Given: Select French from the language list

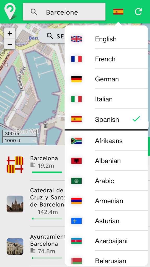Looking at the screenshot, I should (x=106, y=59).
